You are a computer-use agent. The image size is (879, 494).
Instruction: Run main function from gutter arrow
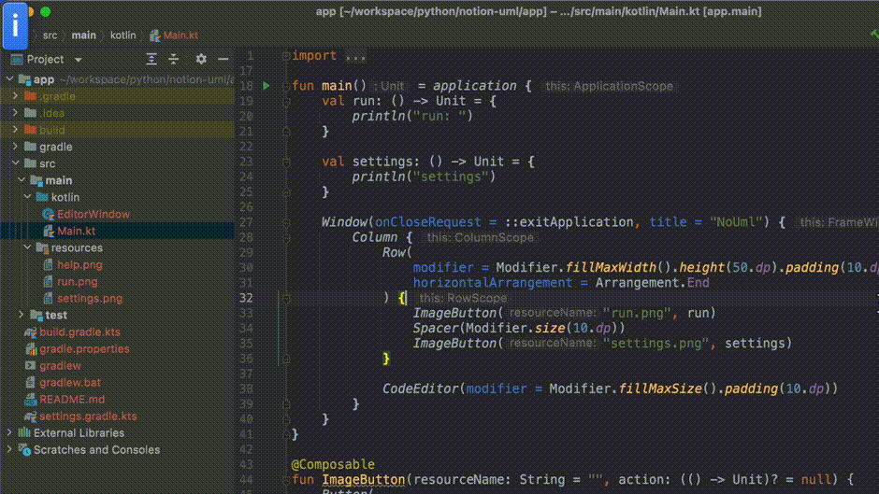coord(267,86)
